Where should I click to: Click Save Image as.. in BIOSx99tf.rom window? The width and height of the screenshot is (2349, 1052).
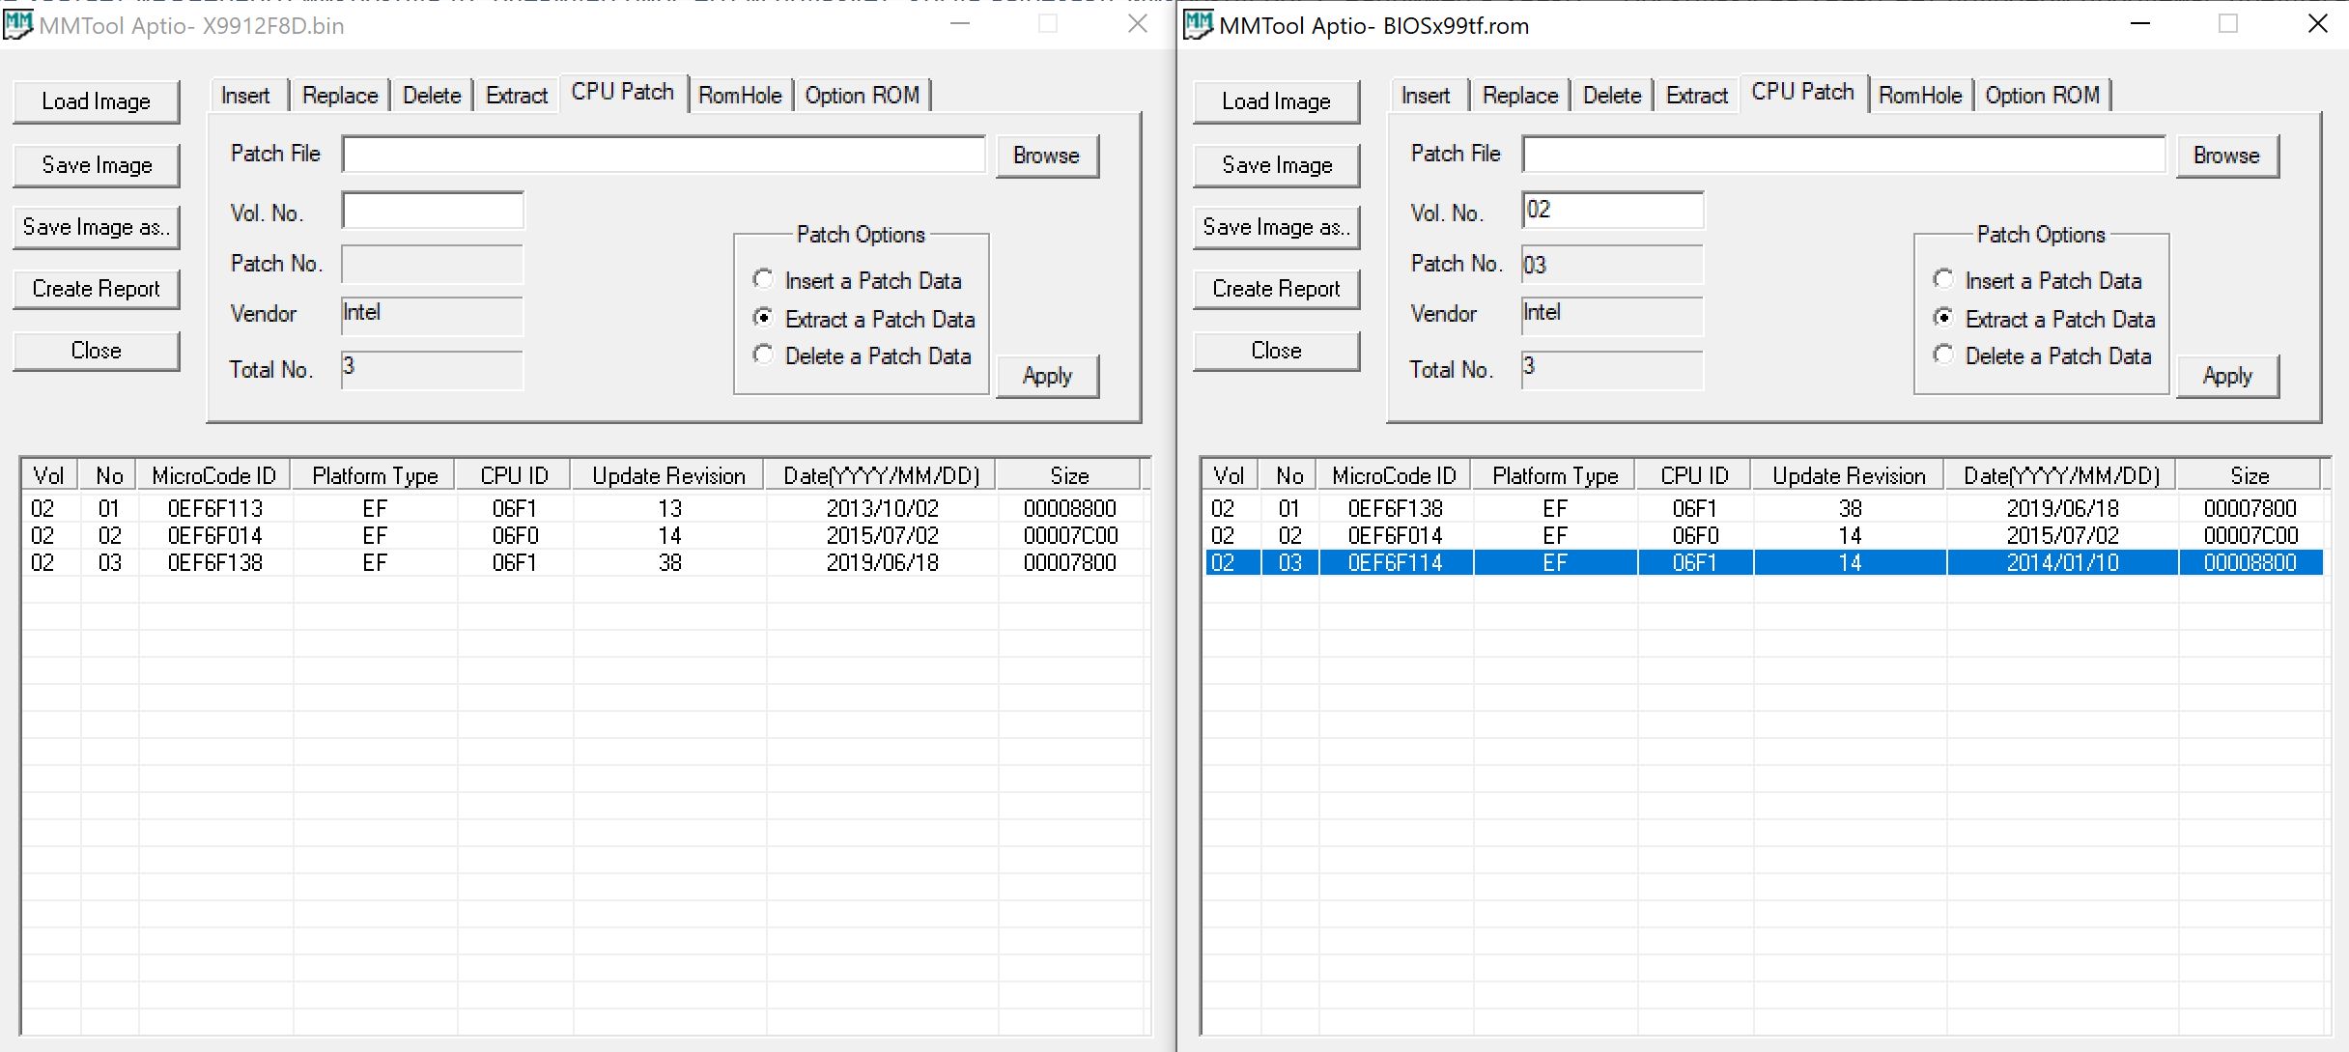[1276, 227]
